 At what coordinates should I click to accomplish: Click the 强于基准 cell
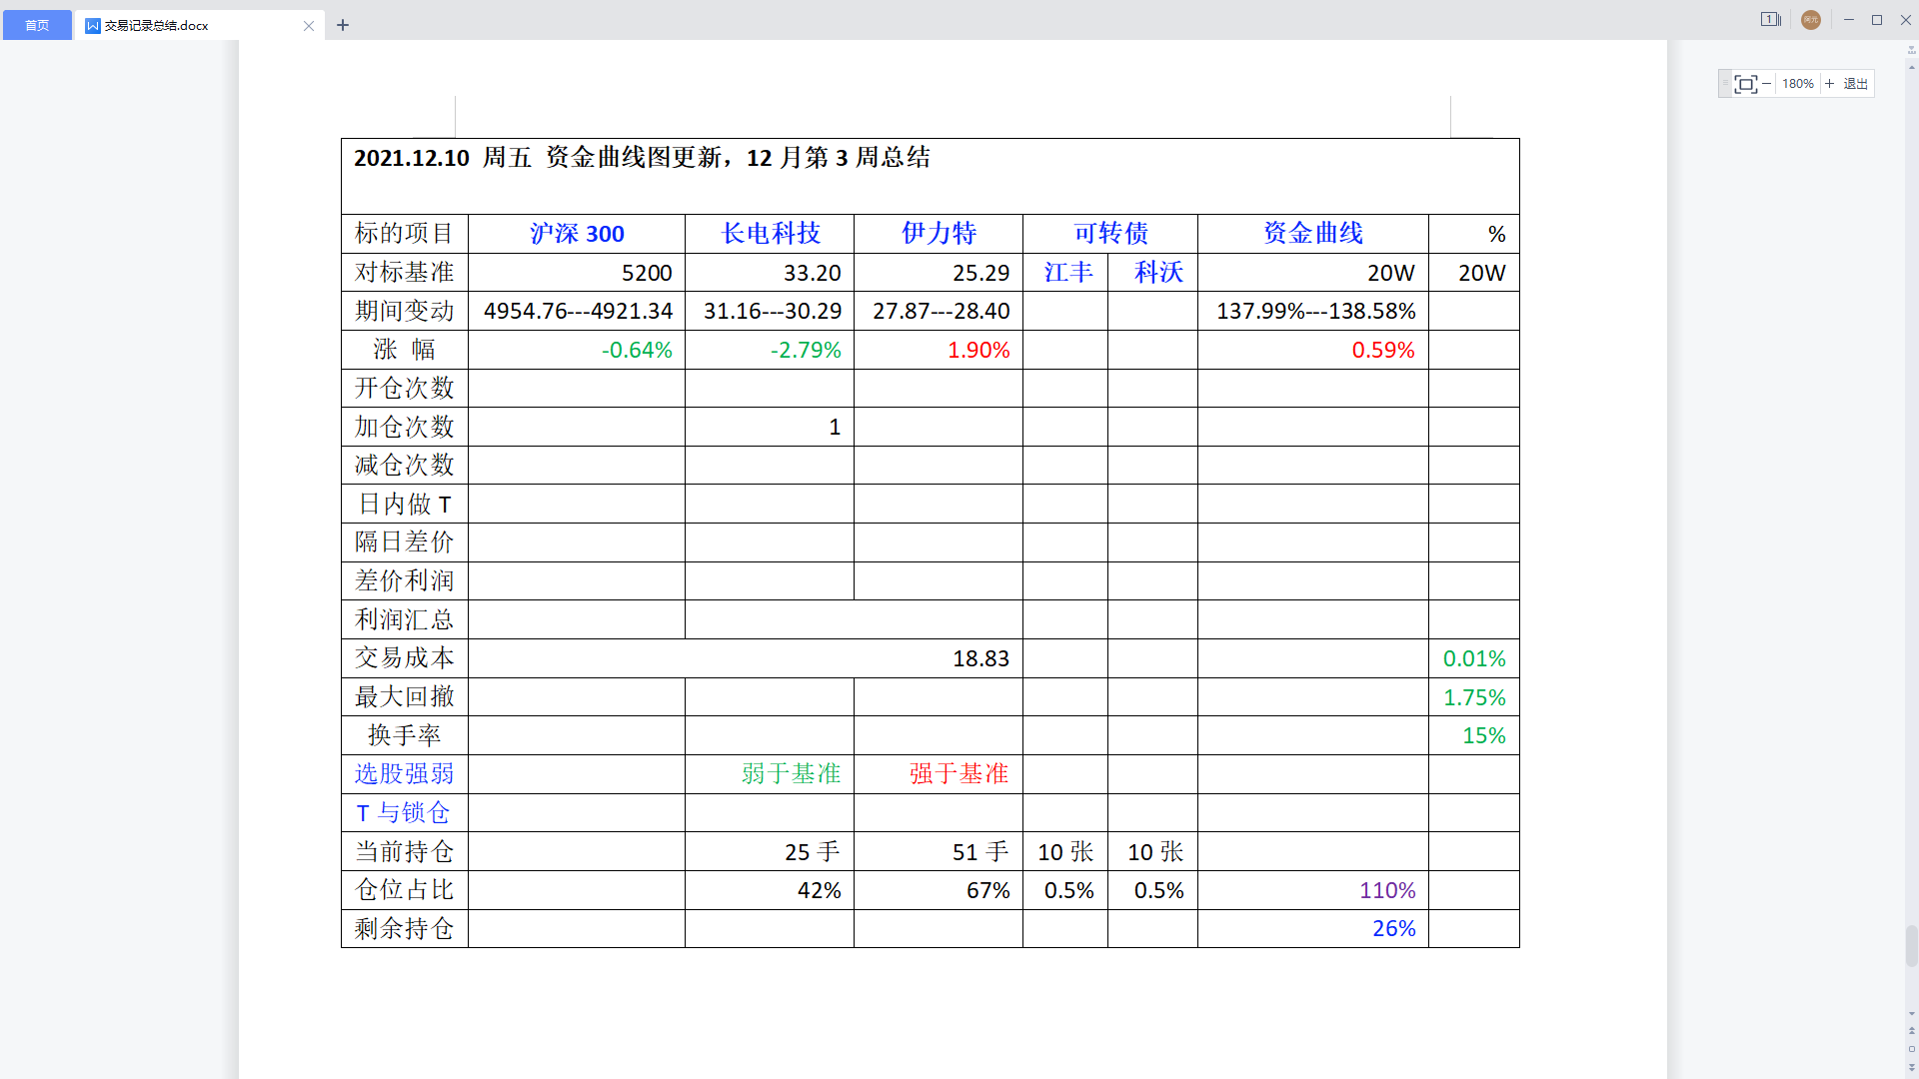939,774
